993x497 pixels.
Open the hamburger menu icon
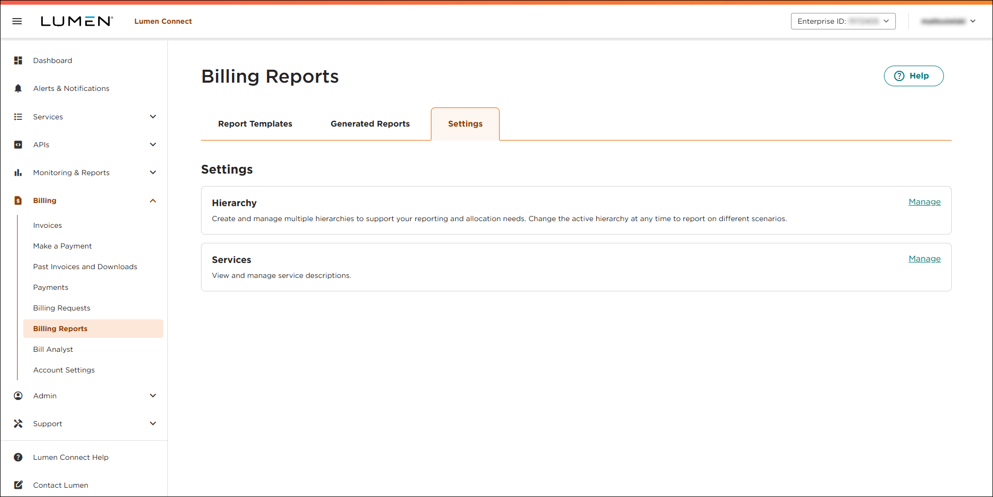coord(17,21)
